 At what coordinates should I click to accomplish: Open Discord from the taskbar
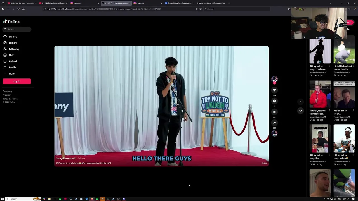click(x=124, y=199)
